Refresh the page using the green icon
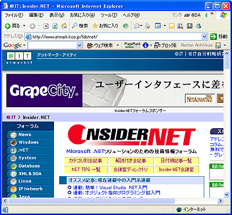 coord(55,26)
